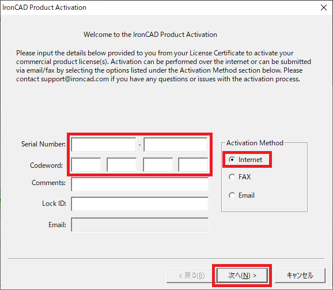This screenshot has height=290, width=333.
Task: Click the 'Activation Method' group title
Action: 255,143
